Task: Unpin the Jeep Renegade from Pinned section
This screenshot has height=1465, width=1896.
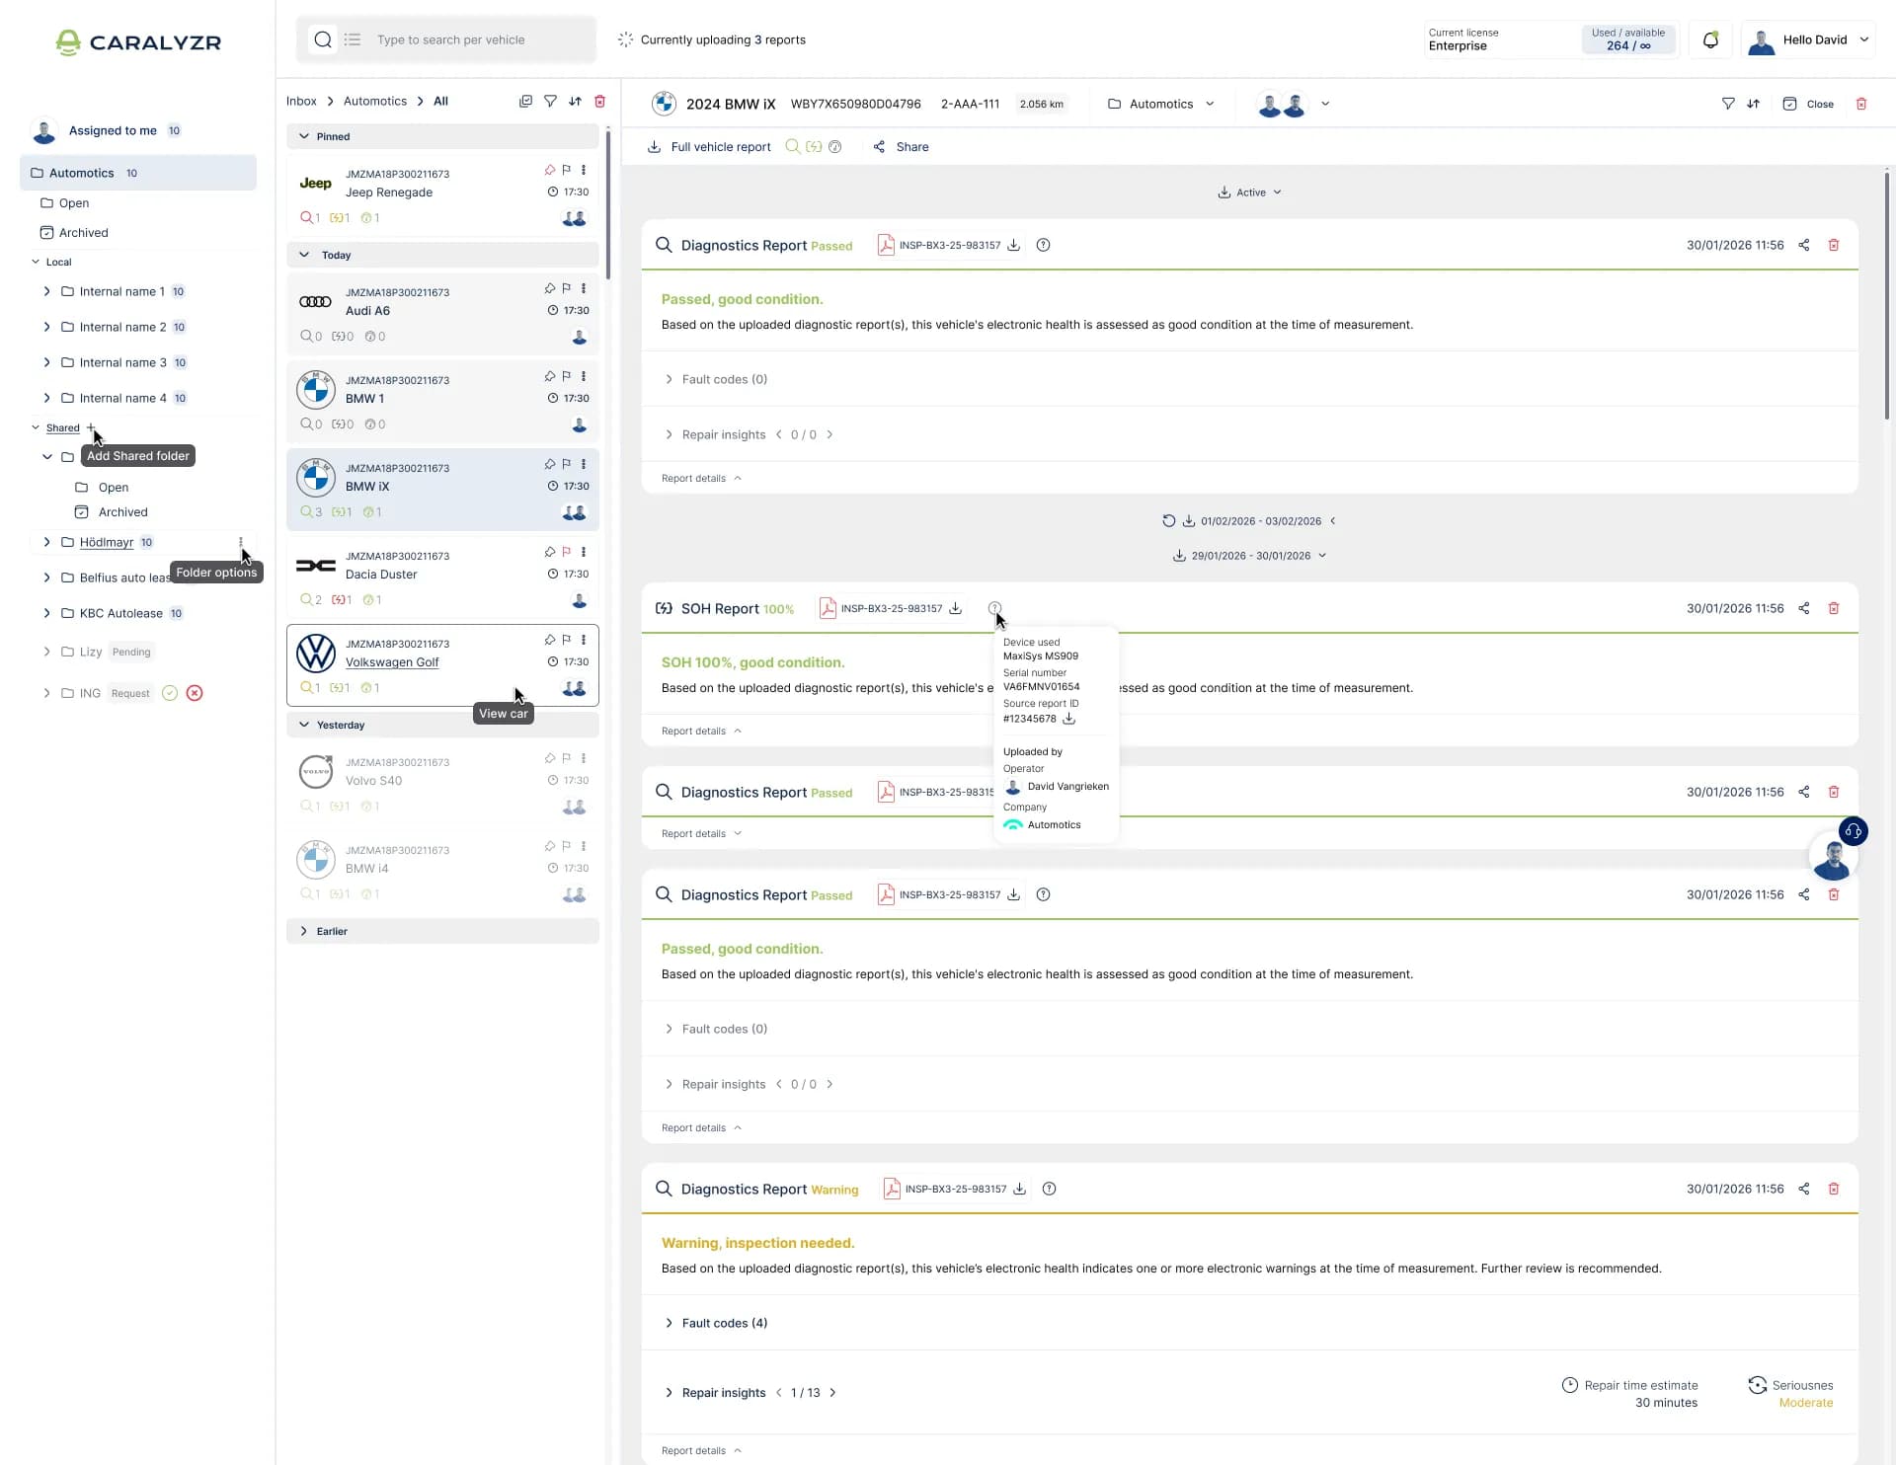Action: [x=550, y=170]
